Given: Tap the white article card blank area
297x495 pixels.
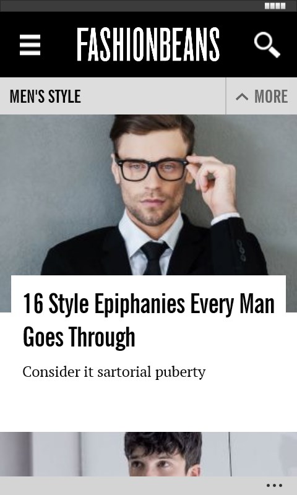Looking at the screenshot, I should point(148,406).
